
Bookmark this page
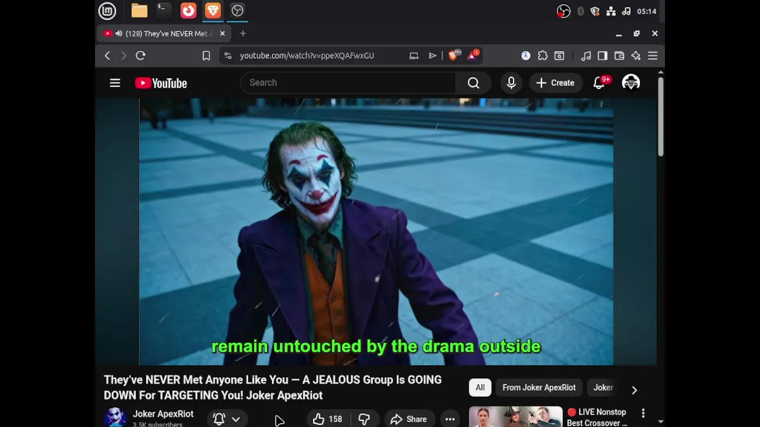(x=206, y=56)
